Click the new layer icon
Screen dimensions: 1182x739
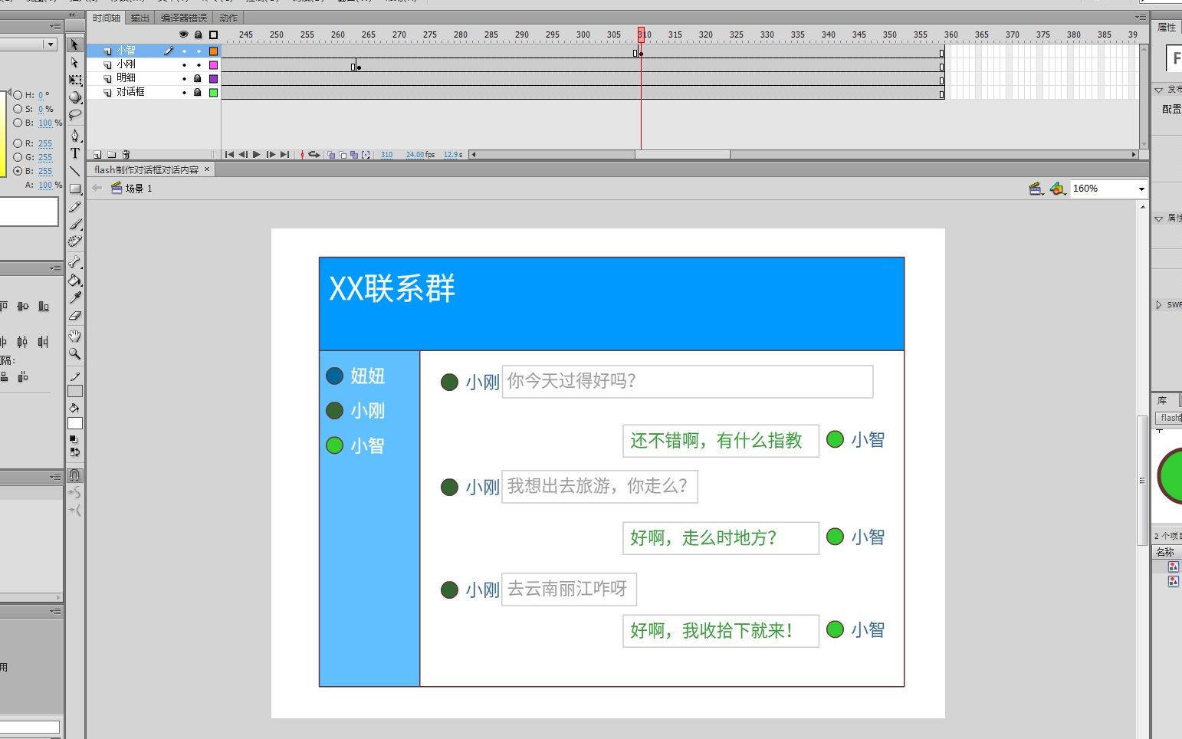[97, 154]
